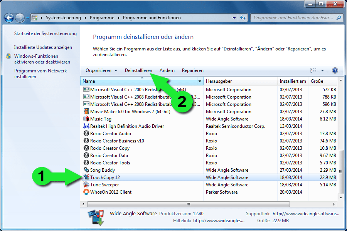Image resolution: width=347 pixels, height=231 pixels.
Task: Sort by the Herausgeber column header
Action: click(240, 81)
